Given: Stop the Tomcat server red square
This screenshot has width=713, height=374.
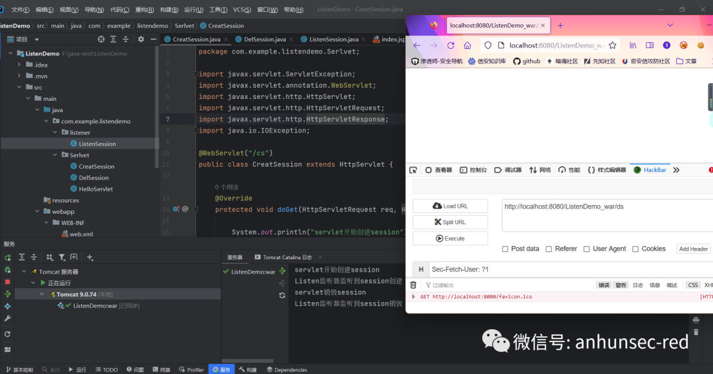Looking at the screenshot, I should (x=7, y=282).
